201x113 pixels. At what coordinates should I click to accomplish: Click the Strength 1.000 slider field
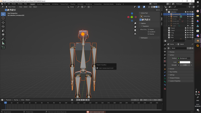185,65
